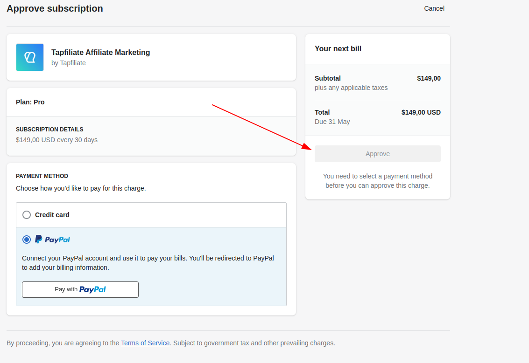This screenshot has height=363, width=529.
Task: Click the Total amount $149,00 USD
Action: coord(421,112)
